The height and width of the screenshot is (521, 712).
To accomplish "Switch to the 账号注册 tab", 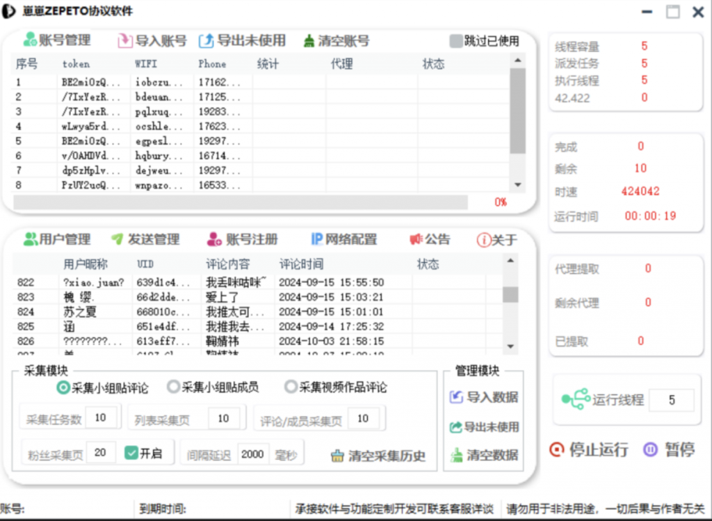I will coord(243,239).
